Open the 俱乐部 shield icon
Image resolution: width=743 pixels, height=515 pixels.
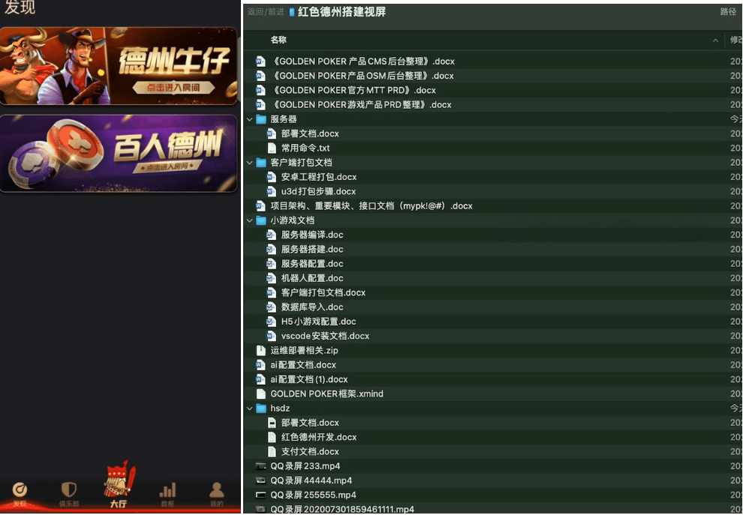pyautogui.click(x=69, y=489)
